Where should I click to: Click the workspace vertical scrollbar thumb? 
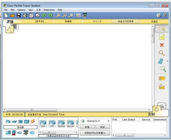click(153, 36)
